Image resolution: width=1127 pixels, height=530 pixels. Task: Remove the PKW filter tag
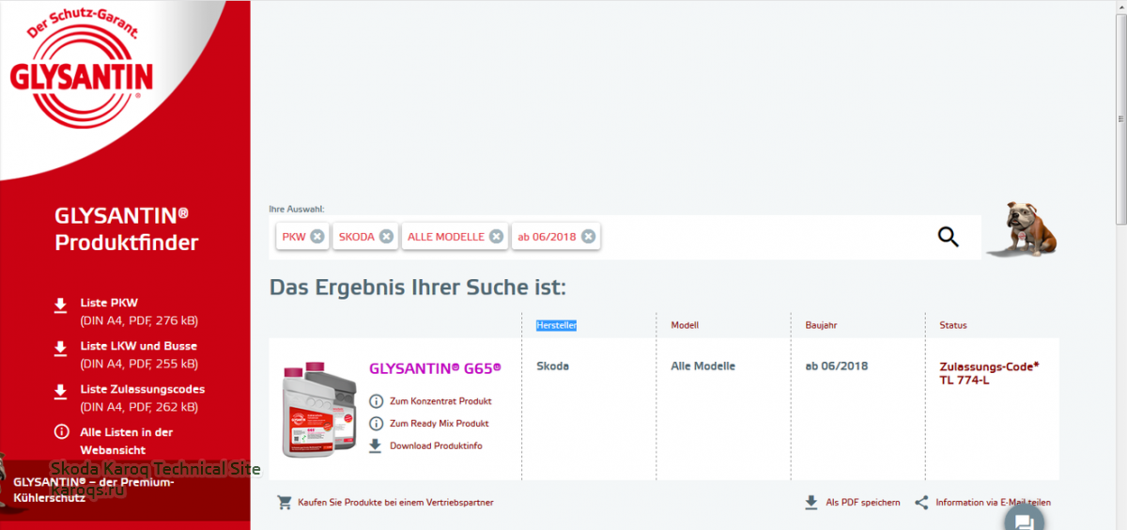317,237
